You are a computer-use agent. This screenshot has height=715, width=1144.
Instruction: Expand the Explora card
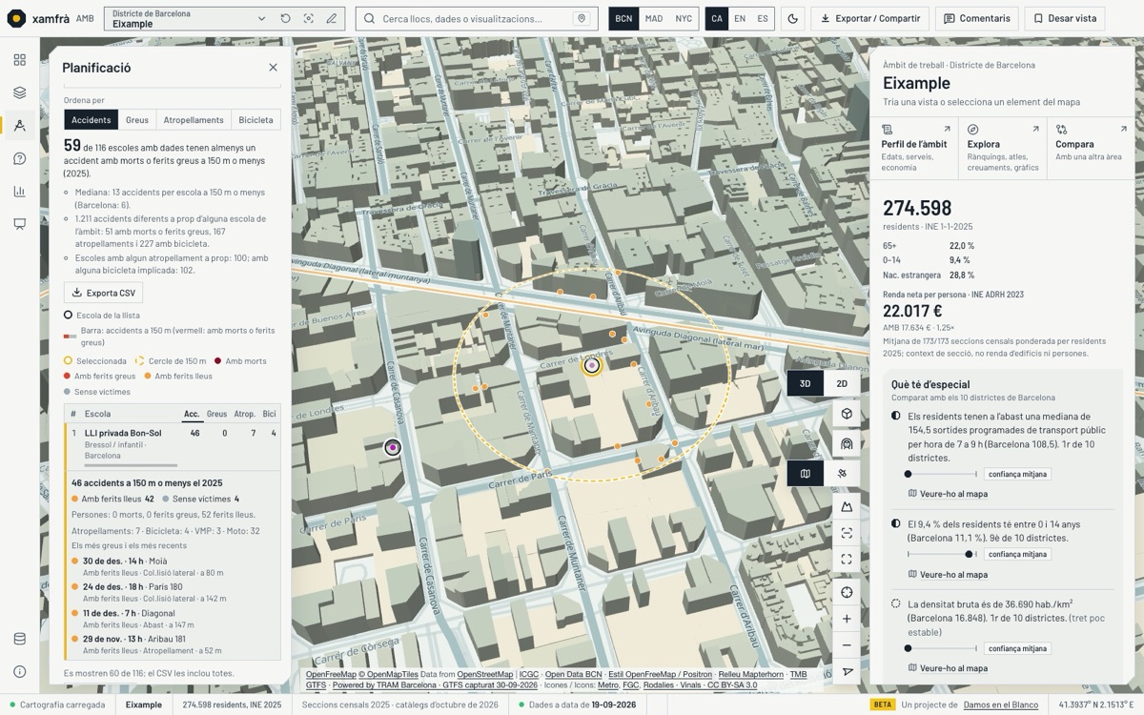1002,149
